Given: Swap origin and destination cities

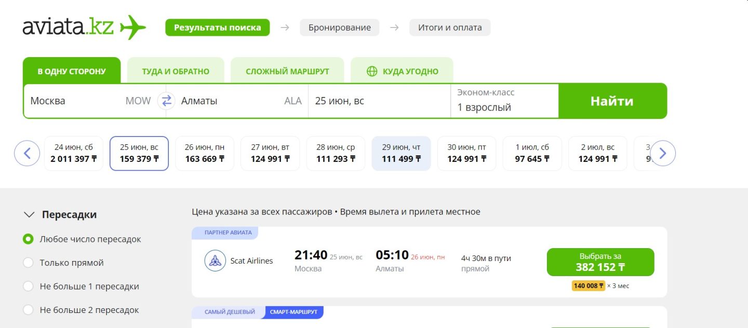Looking at the screenshot, I should pos(166,101).
